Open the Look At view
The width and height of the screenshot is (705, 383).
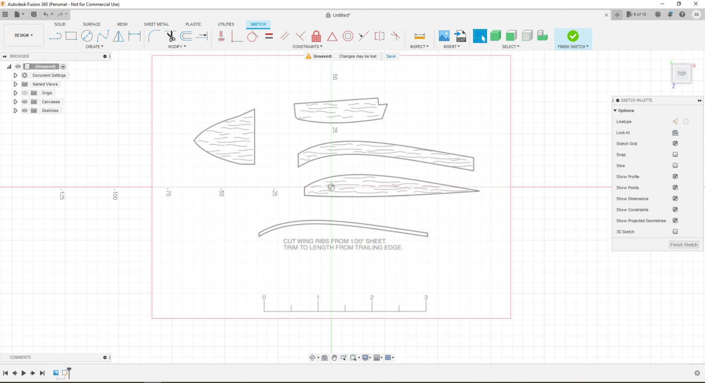(x=675, y=133)
